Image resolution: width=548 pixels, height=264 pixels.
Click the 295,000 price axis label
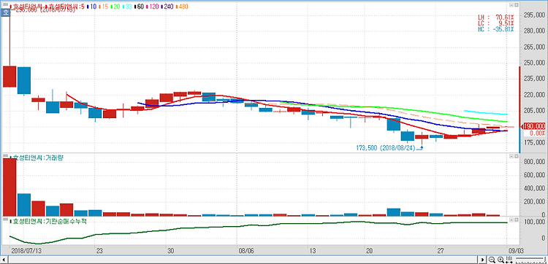tap(534, 15)
